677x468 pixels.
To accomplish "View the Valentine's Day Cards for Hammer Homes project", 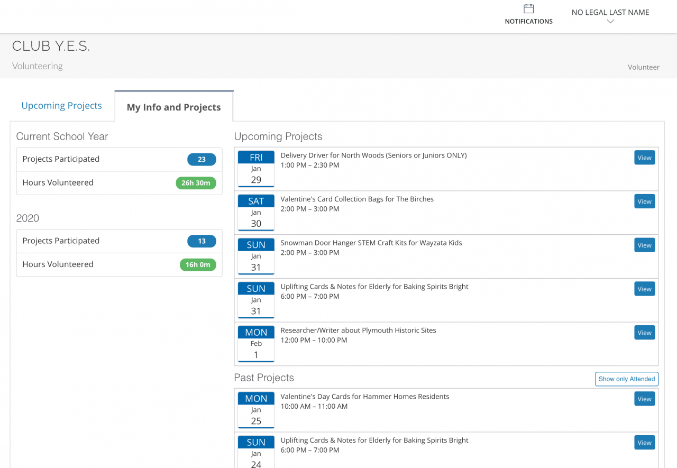I will pos(644,399).
